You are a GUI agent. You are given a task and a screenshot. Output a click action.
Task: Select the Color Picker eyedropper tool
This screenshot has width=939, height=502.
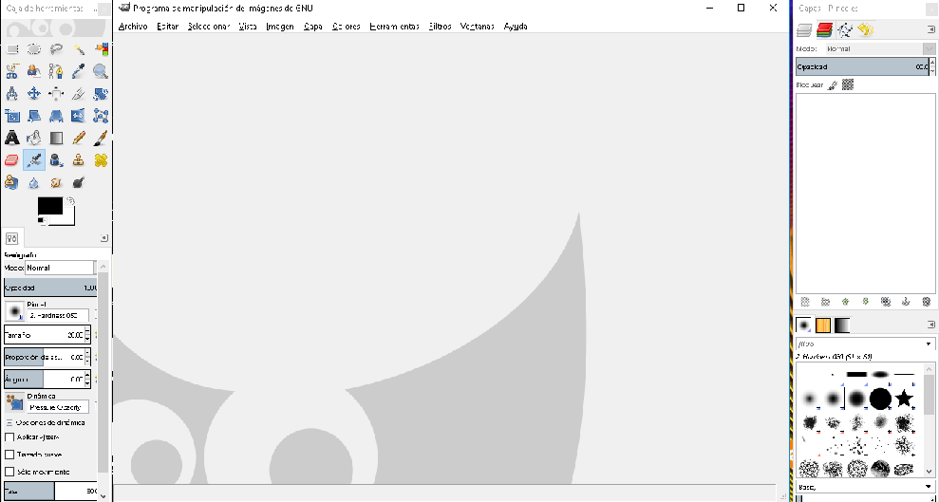(x=79, y=71)
